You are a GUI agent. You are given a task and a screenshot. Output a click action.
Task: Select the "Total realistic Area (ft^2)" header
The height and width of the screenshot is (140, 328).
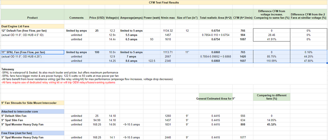tap(216, 18)
